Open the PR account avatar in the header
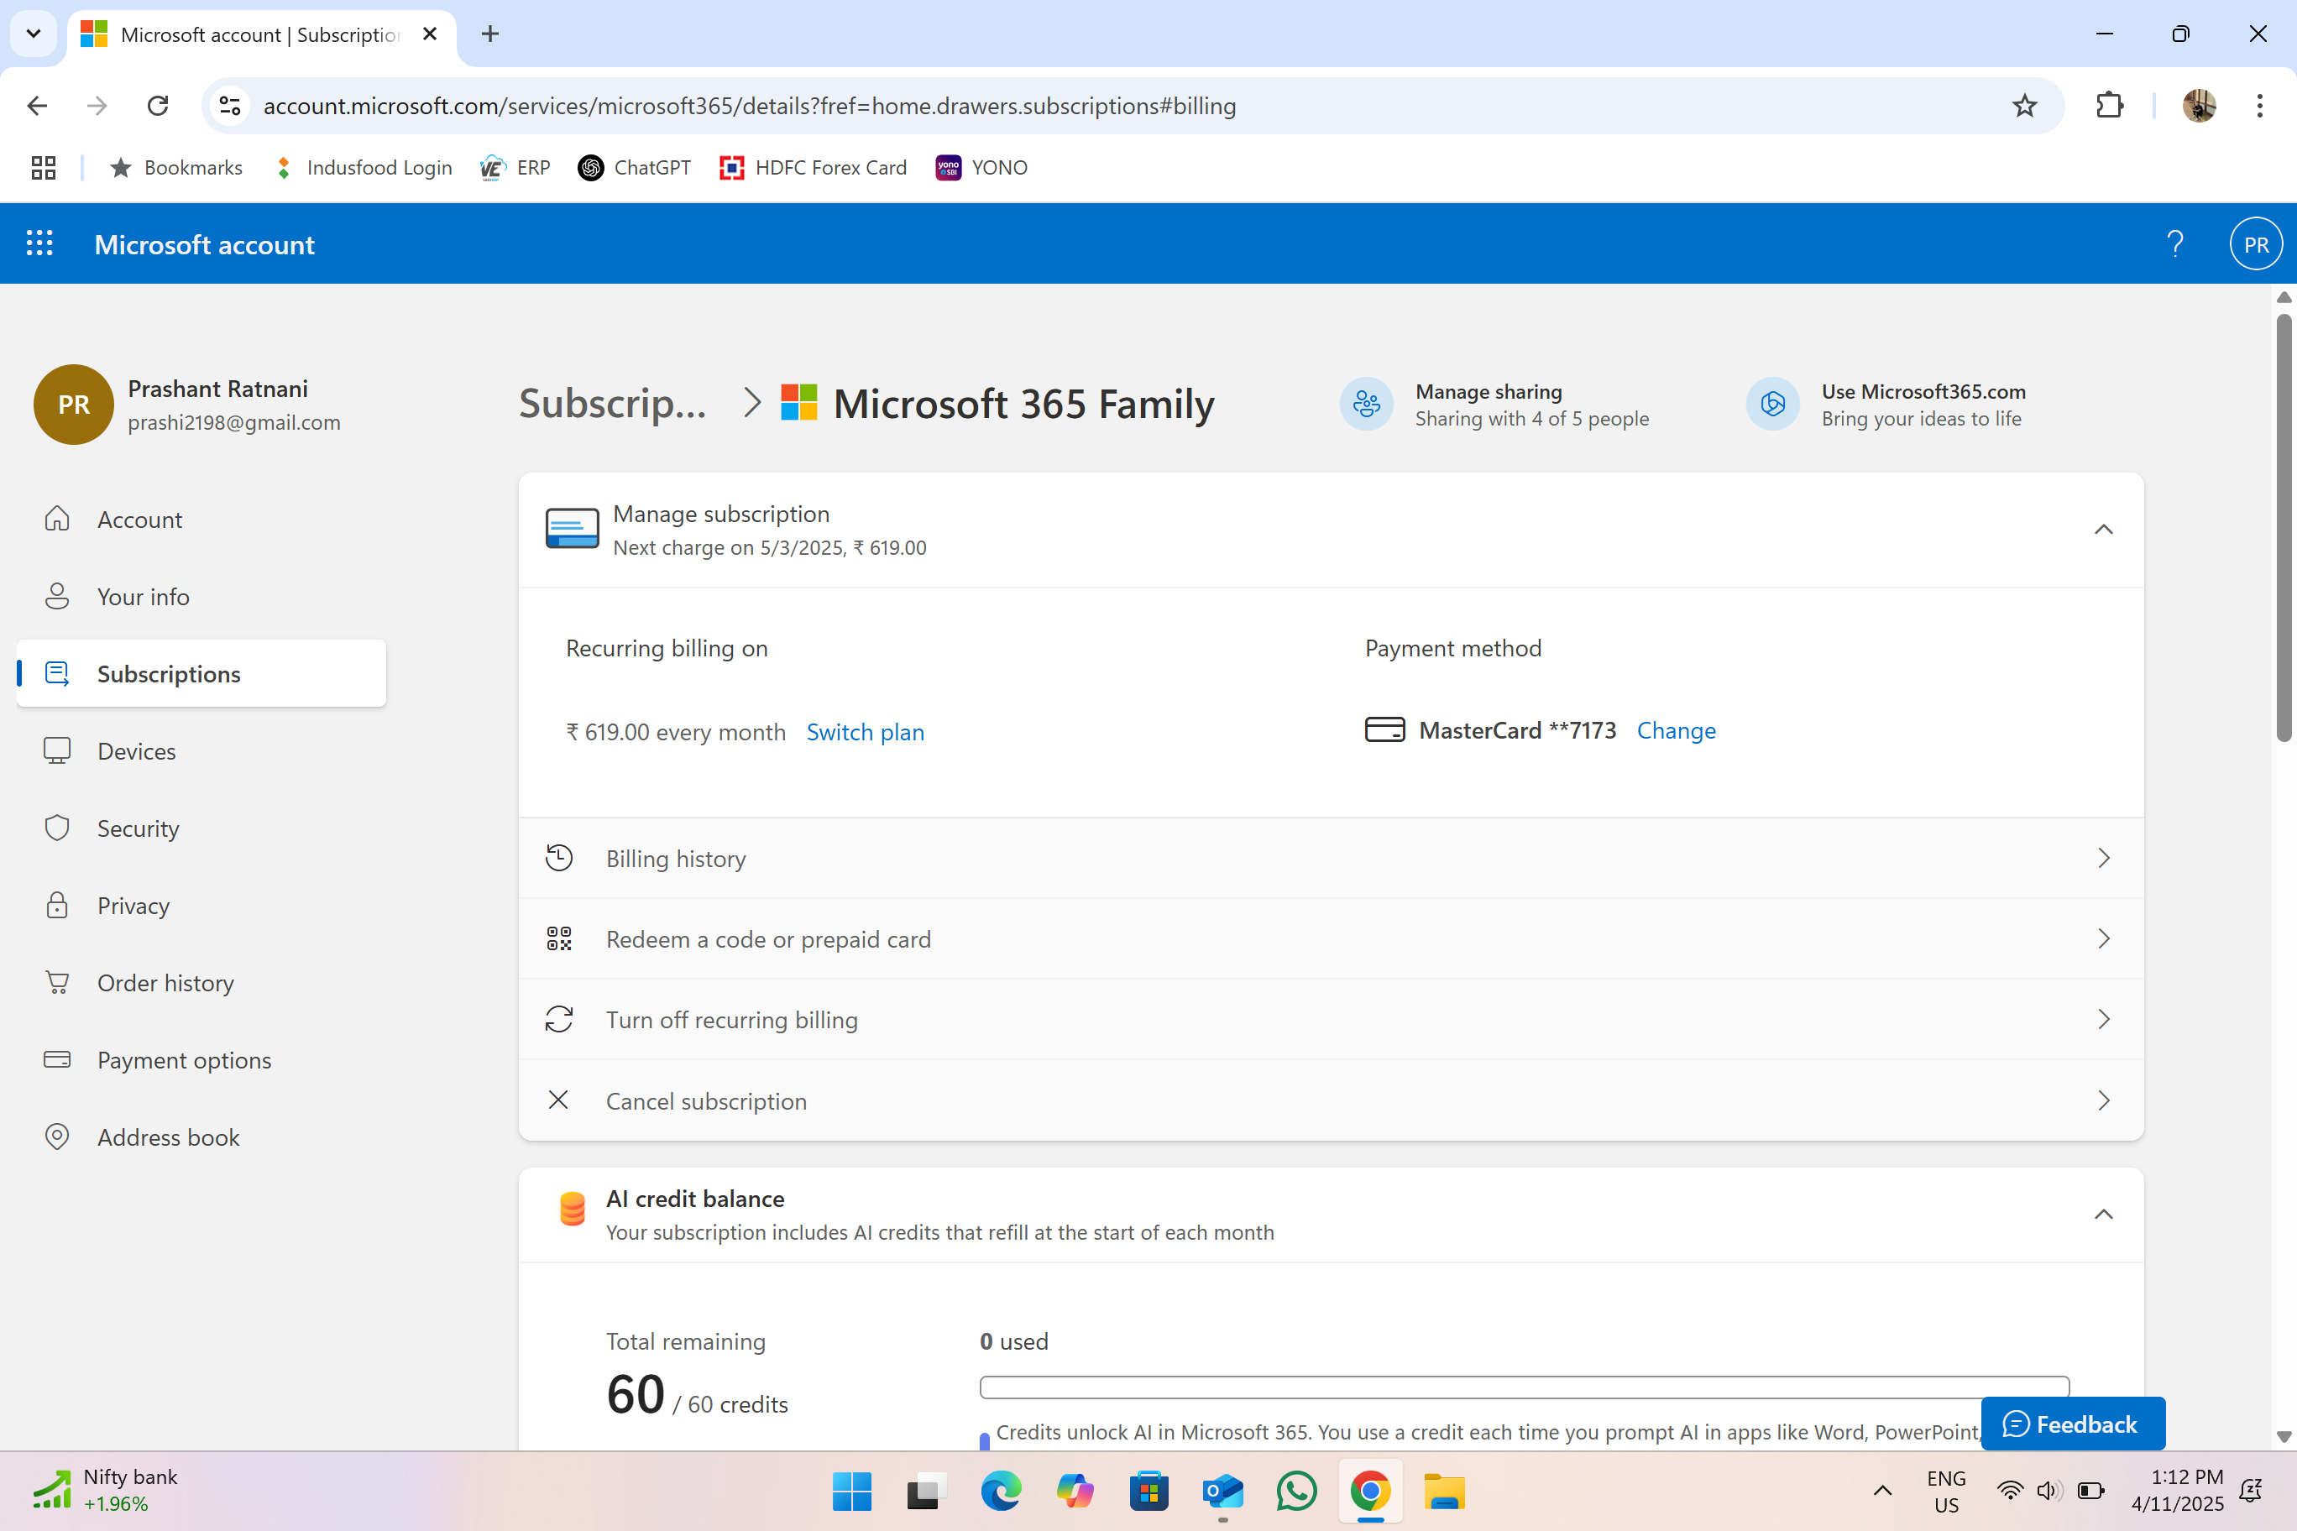Image resolution: width=2297 pixels, height=1531 pixels. (x=2256, y=244)
